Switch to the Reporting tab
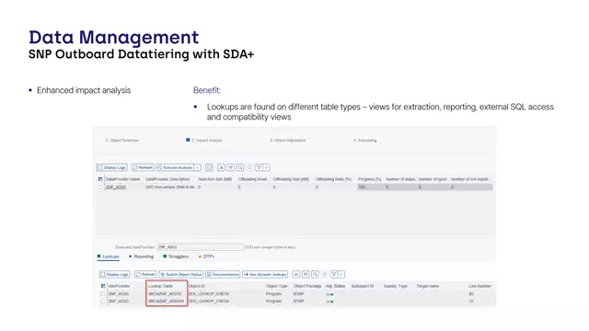589x331 pixels. point(141,257)
